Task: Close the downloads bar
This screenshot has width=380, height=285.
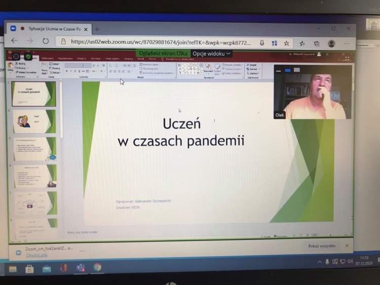Action: (347, 246)
